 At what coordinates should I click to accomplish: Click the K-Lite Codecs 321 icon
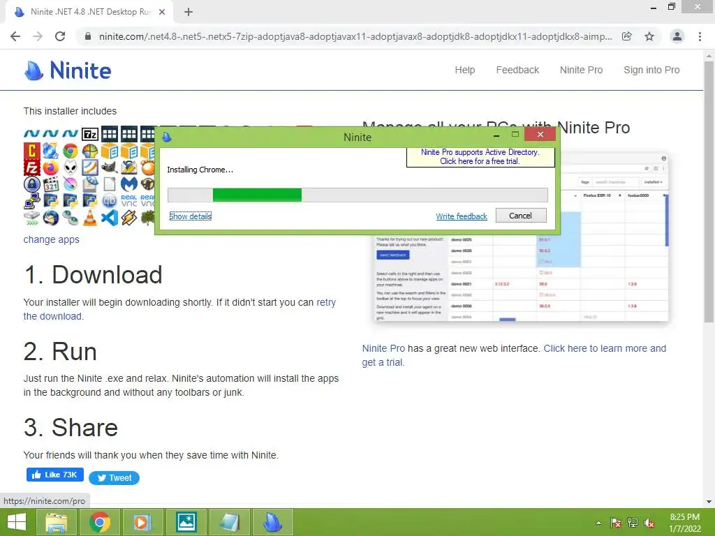[x=50, y=184]
